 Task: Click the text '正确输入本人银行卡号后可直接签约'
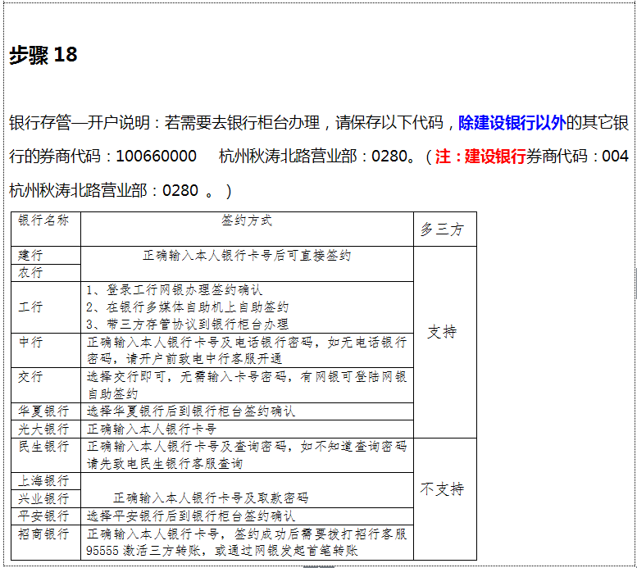tap(247, 255)
